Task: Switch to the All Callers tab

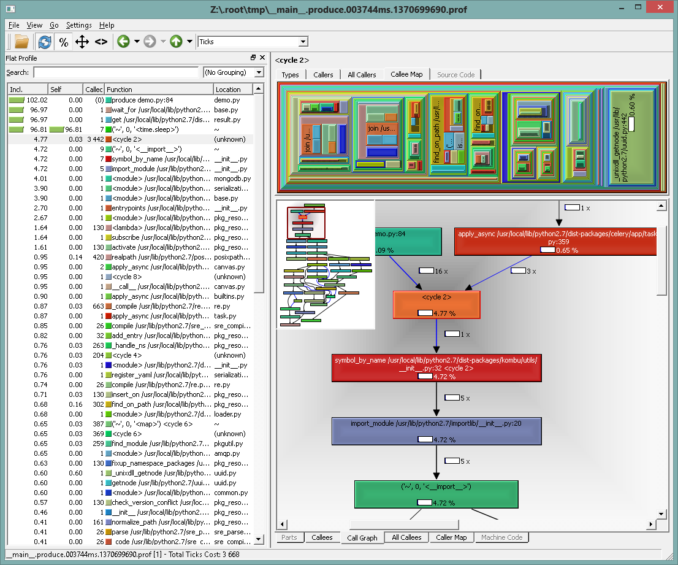Action: (362, 74)
